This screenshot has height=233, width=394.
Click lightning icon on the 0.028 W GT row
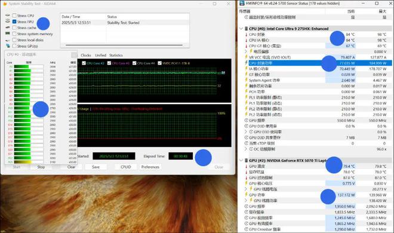point(246,75)
